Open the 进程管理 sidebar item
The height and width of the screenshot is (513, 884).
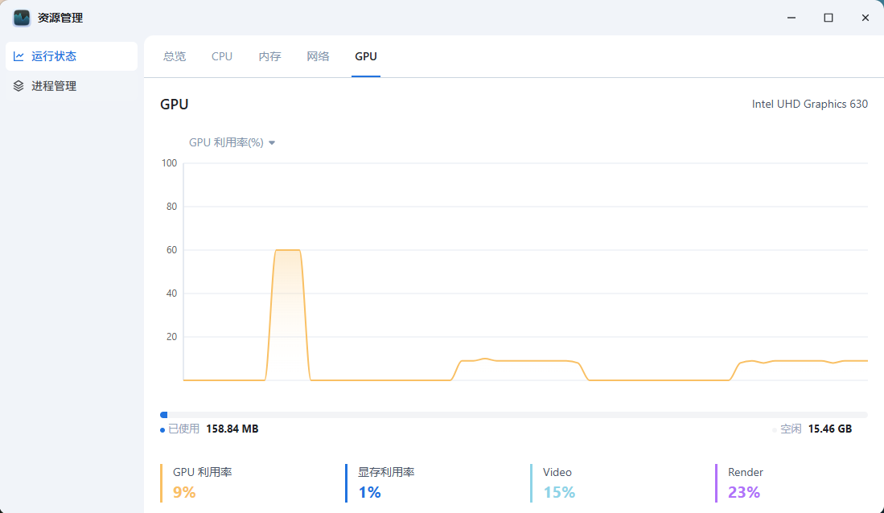click(54, 86)
